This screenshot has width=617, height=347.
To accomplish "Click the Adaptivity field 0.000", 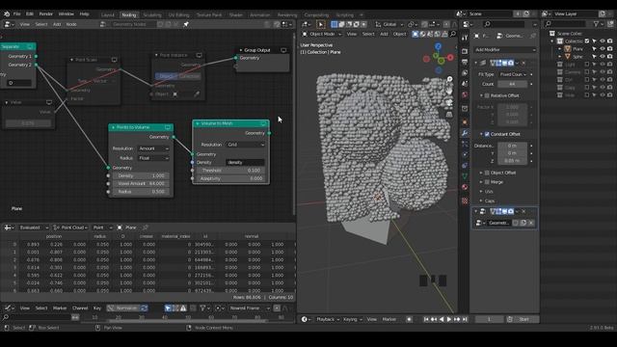I will [230, 178].
